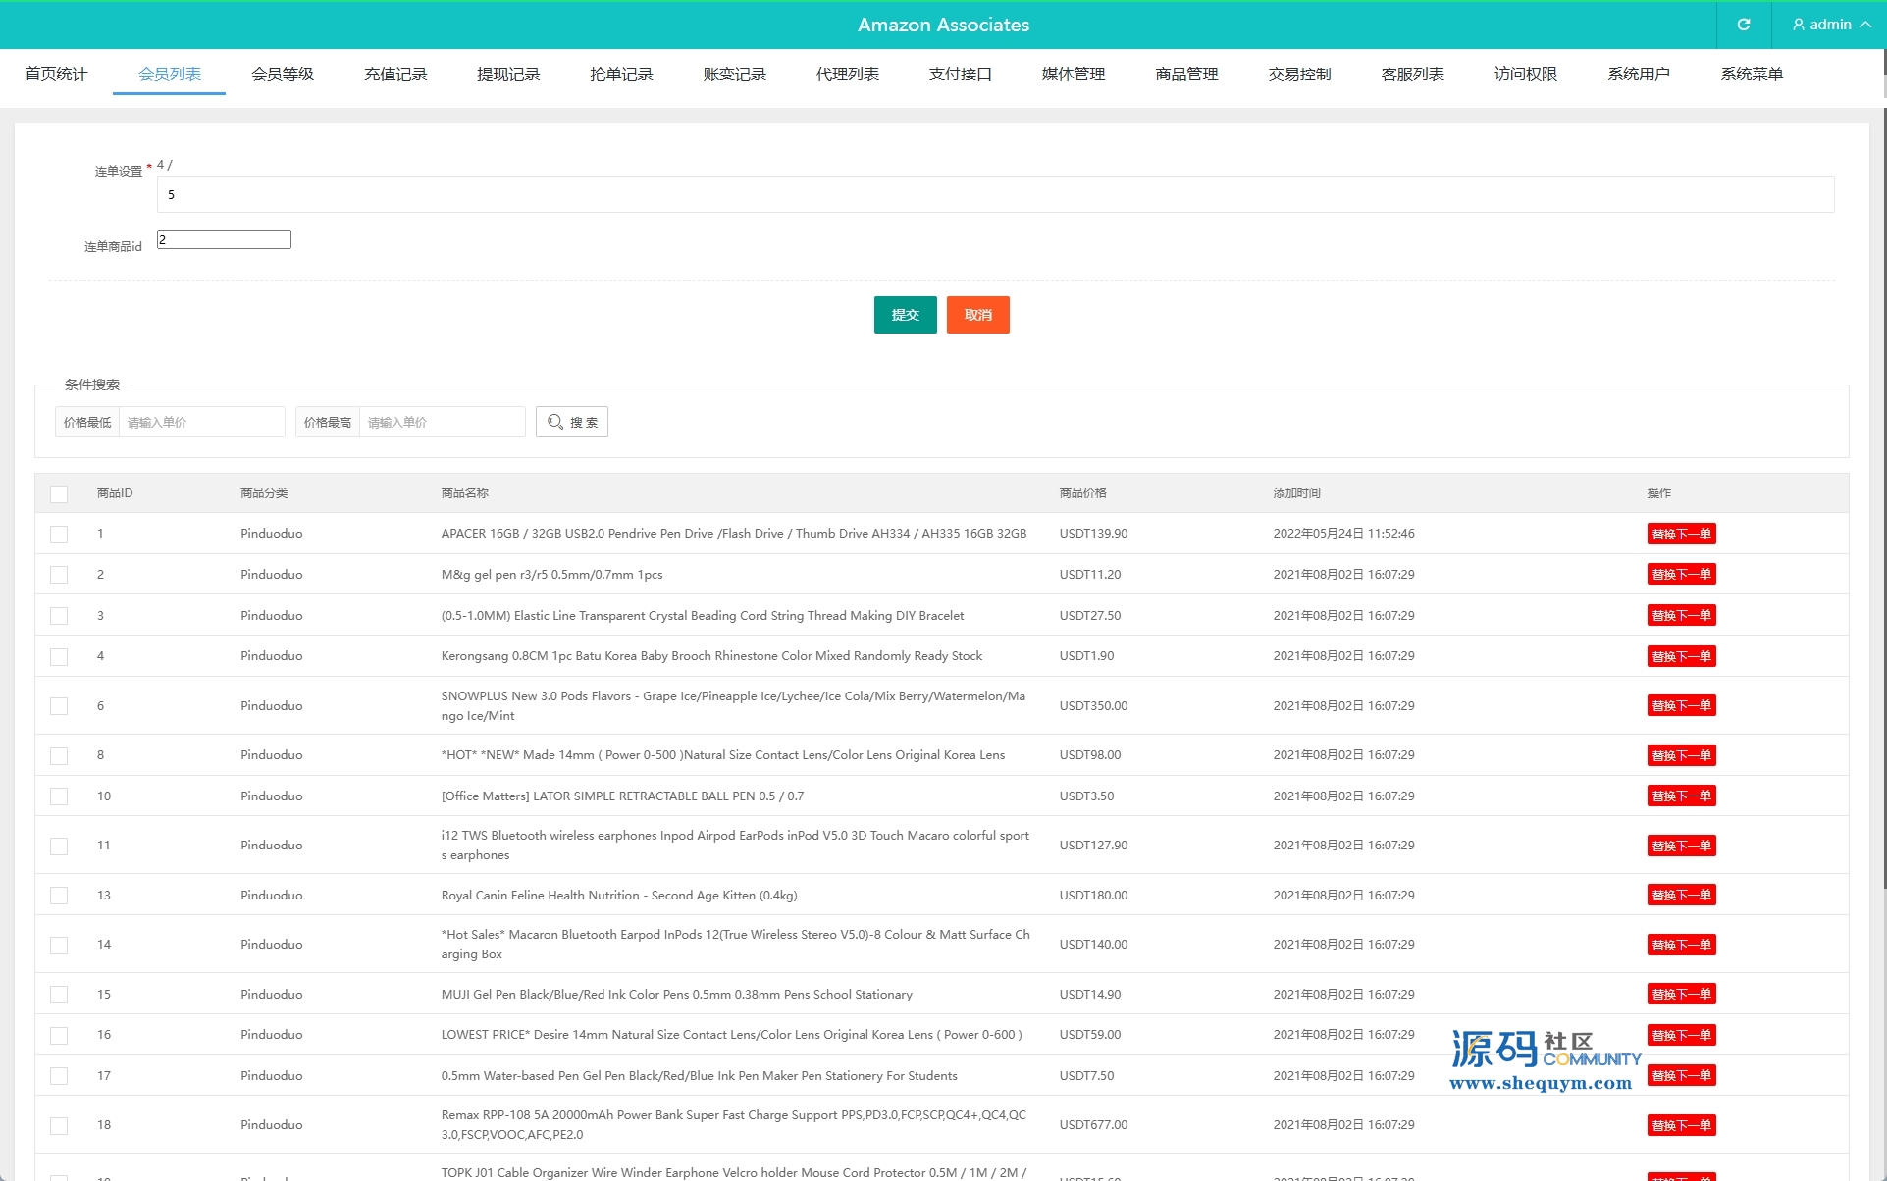Click price cell USDT677.00
Viewport: 1887px width, 1181px height.
[1093, 1125]
